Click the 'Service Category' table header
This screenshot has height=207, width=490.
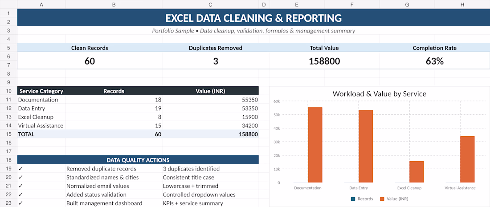pos(41,91)
